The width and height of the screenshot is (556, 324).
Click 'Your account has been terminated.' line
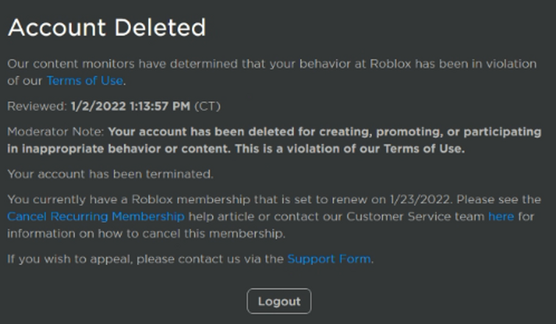(110, 174)
